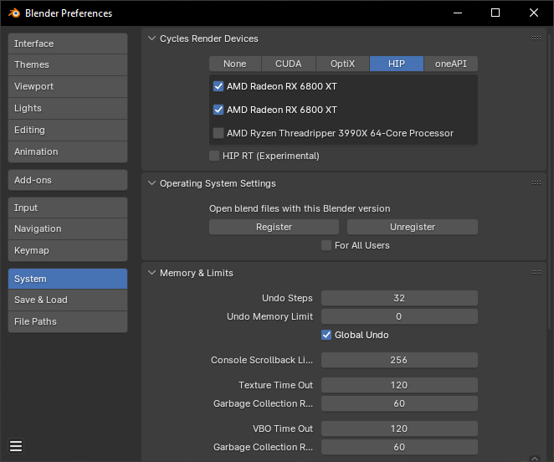Click the Blender logo icon in title bar
554x462 pixels.
click(x=14, y=13)
